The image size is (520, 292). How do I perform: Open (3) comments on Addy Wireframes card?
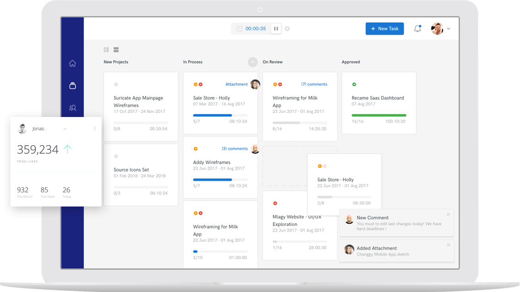[x=234, y=149]
